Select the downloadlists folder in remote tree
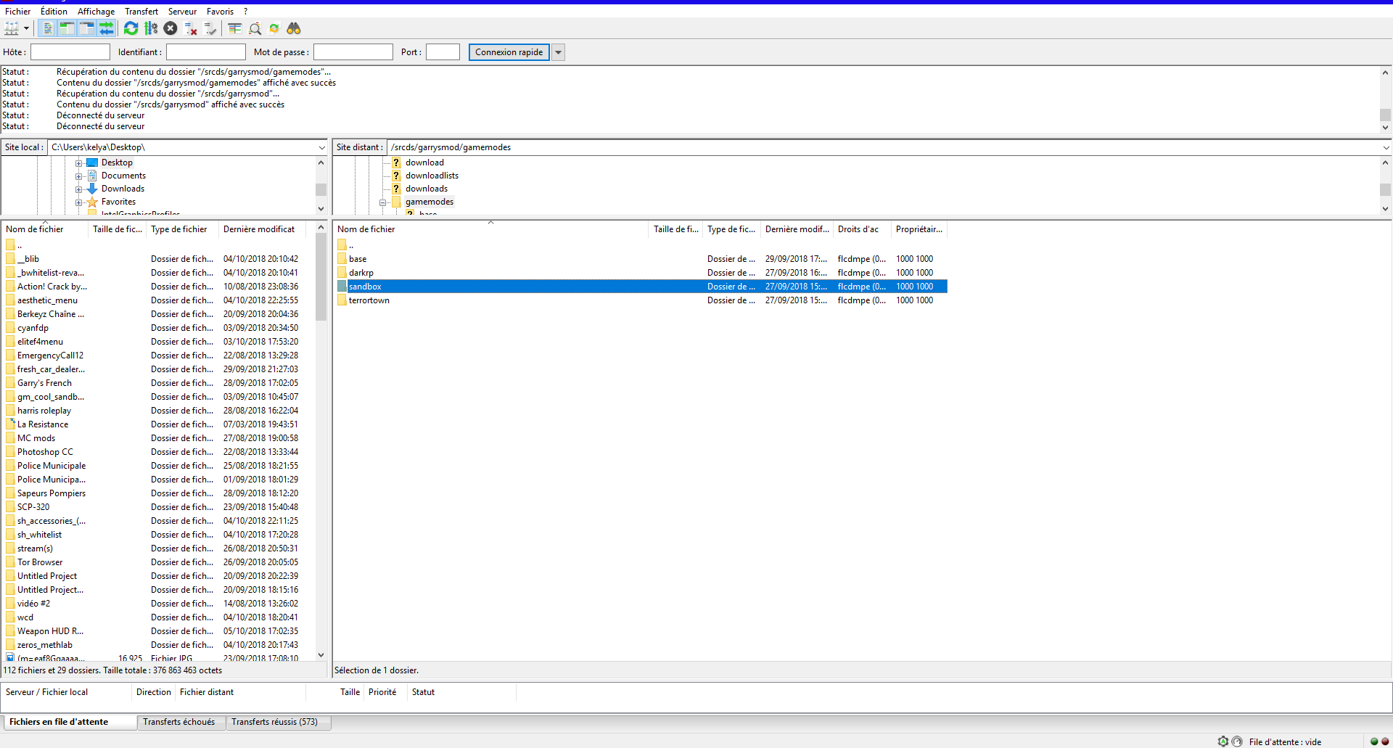The height and width of the screenshot is (748, 1393). tap(432, 176)
